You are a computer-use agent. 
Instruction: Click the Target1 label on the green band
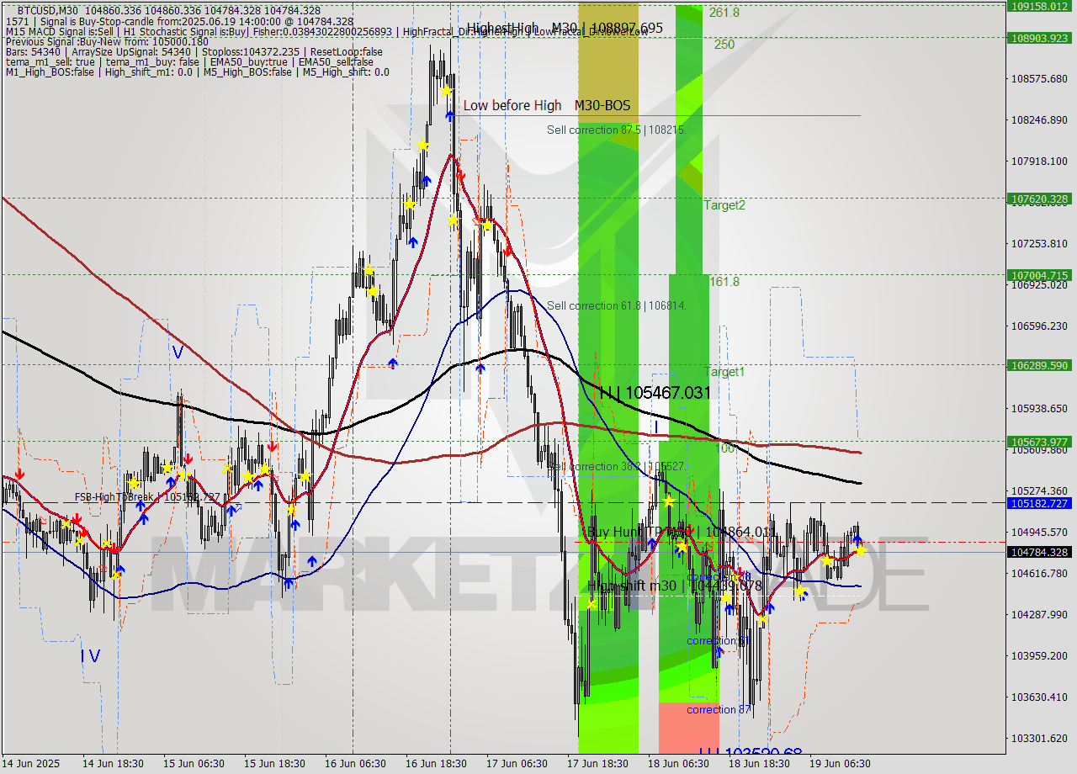point(724,372)
